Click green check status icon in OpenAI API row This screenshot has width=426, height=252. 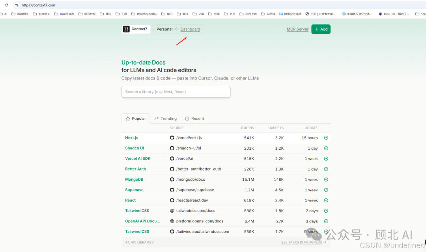[x=326, y=221]
